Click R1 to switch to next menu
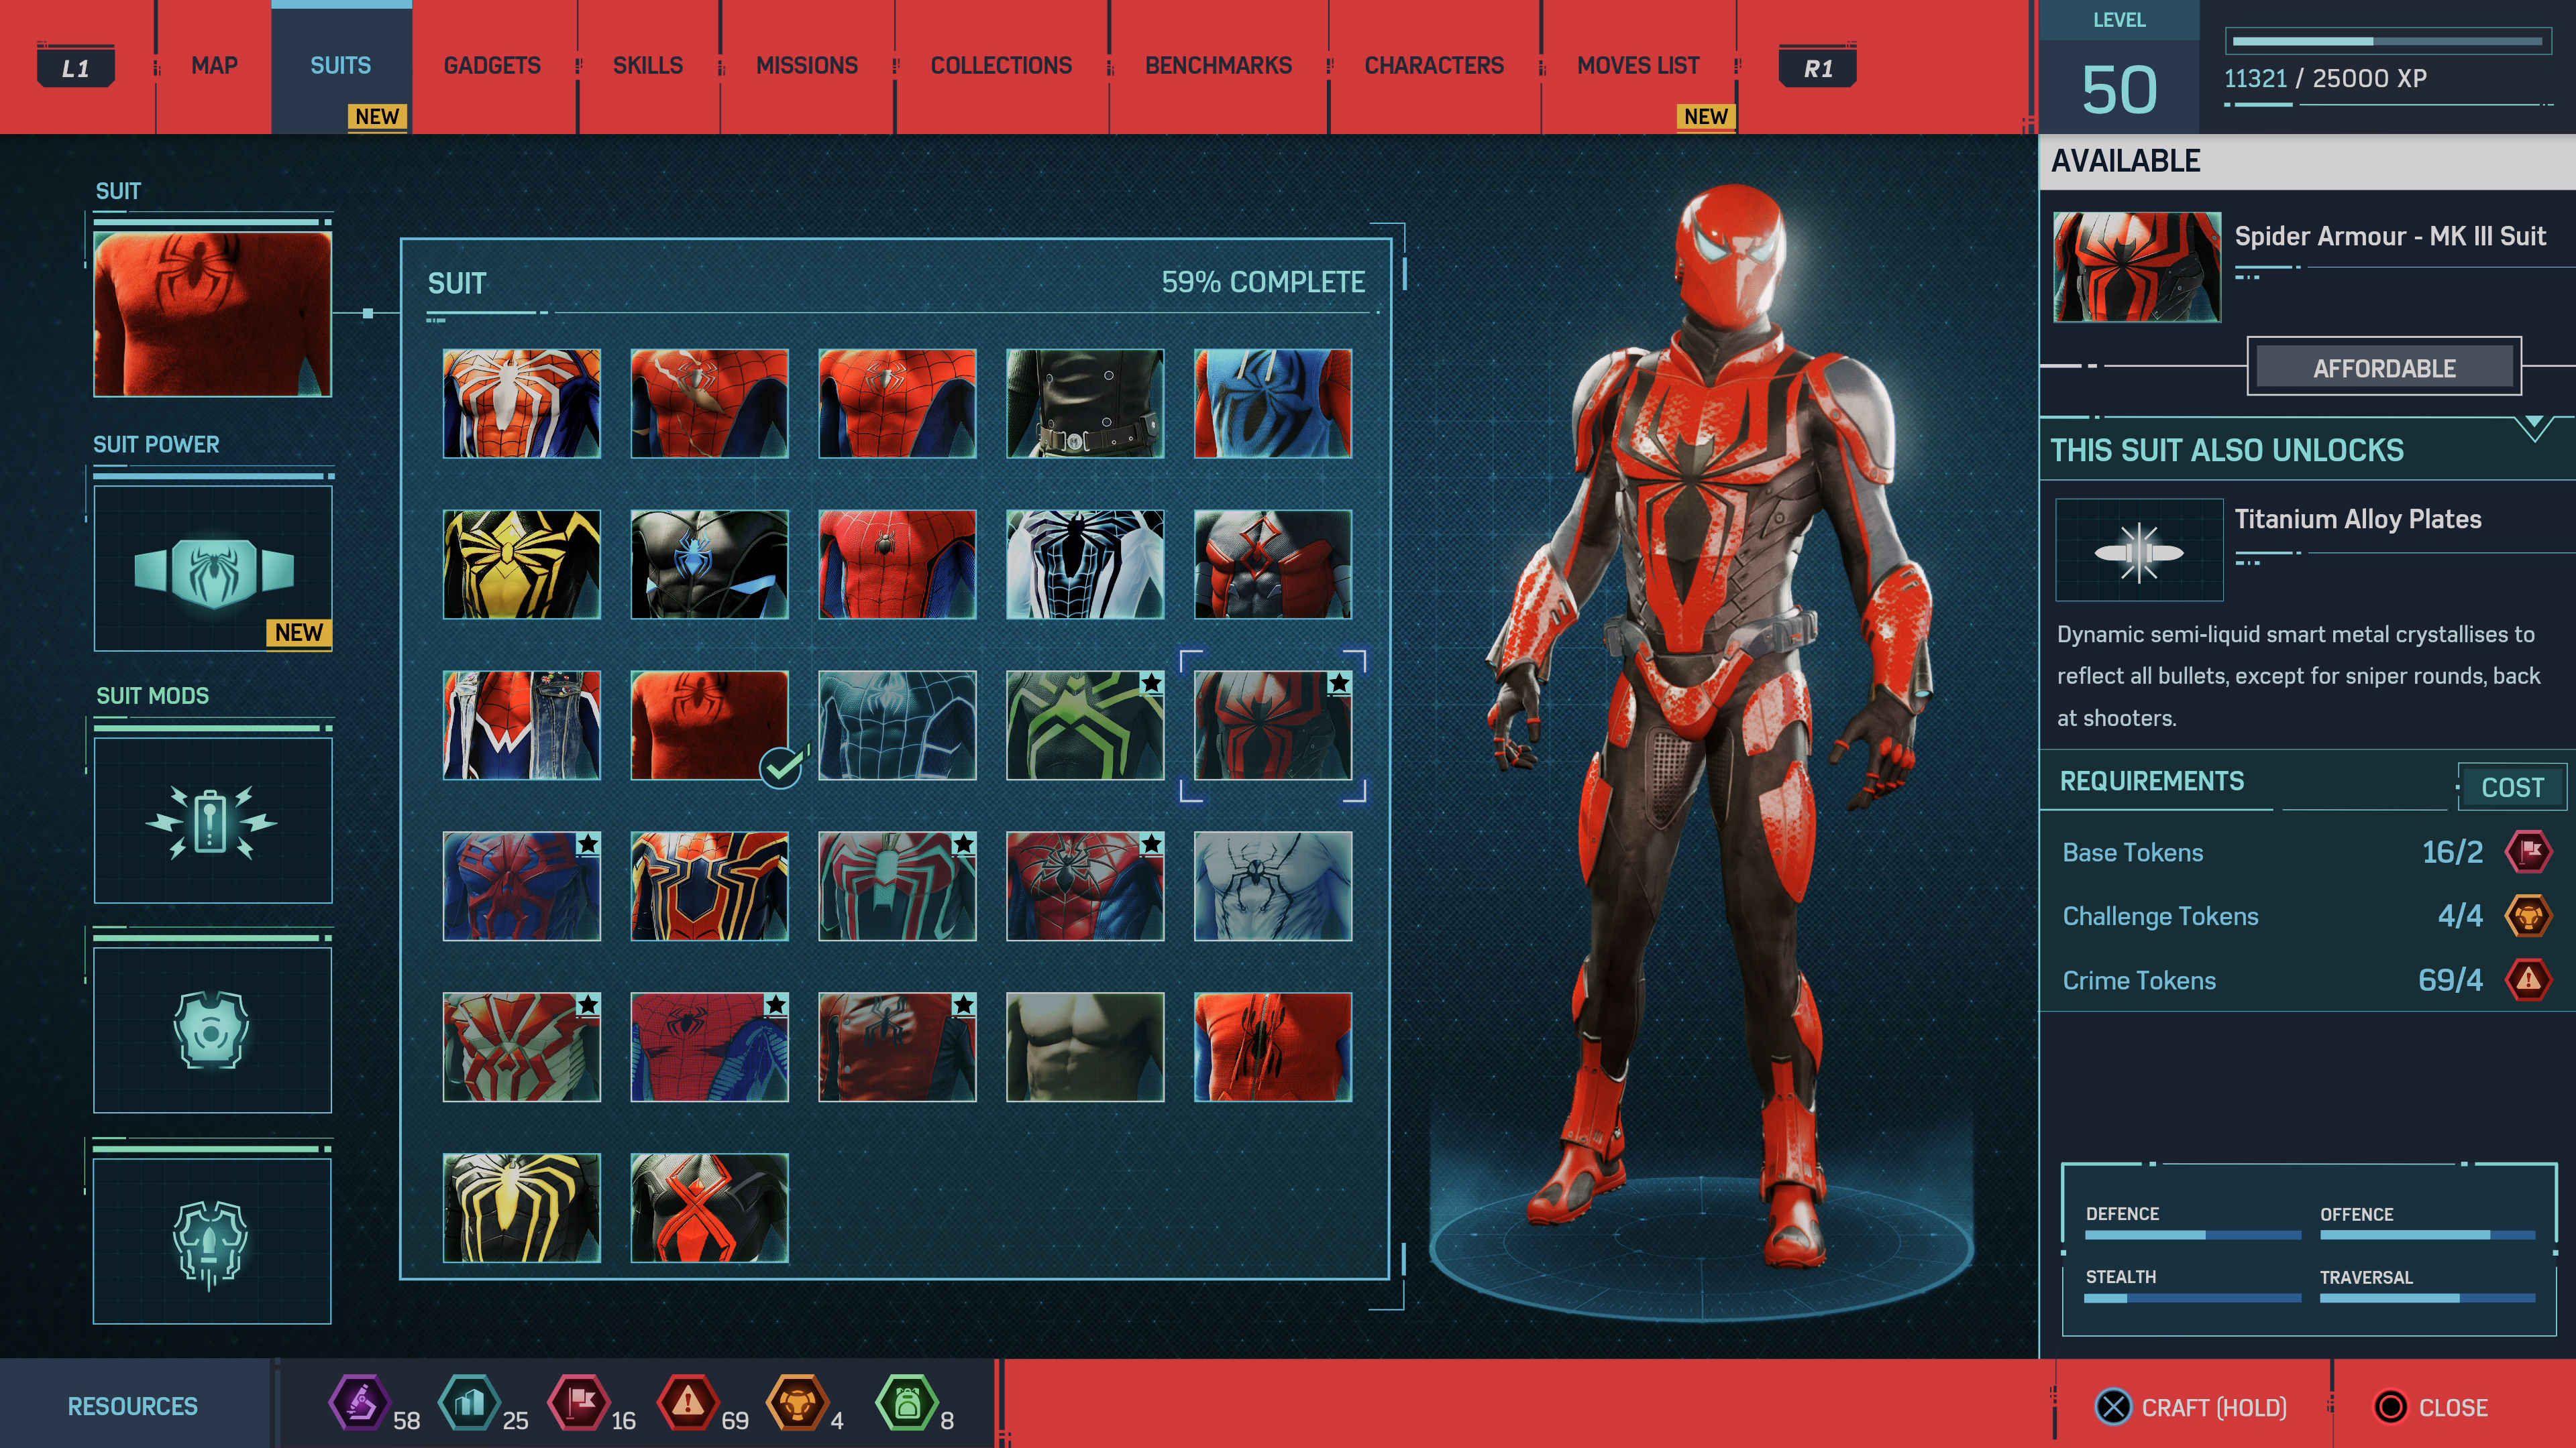 coord(1819,67)
